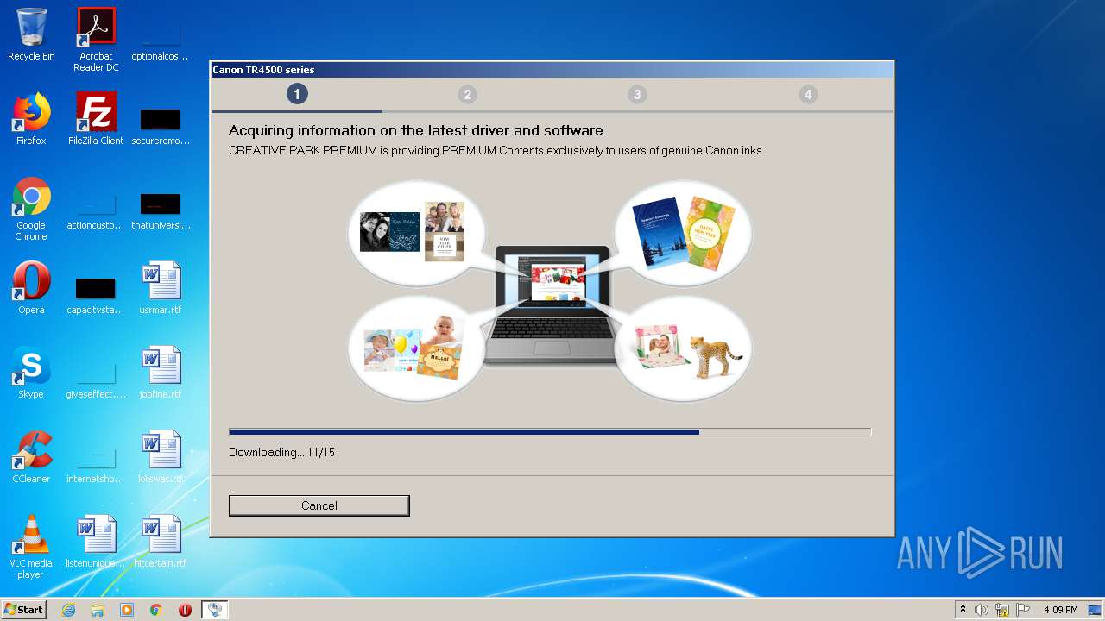1105x621 pixels.
Task: Cancel the Canon driver download
Action: point(319,505)
